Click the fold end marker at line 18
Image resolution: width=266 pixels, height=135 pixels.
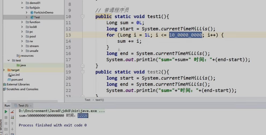[x=83, y=66]
